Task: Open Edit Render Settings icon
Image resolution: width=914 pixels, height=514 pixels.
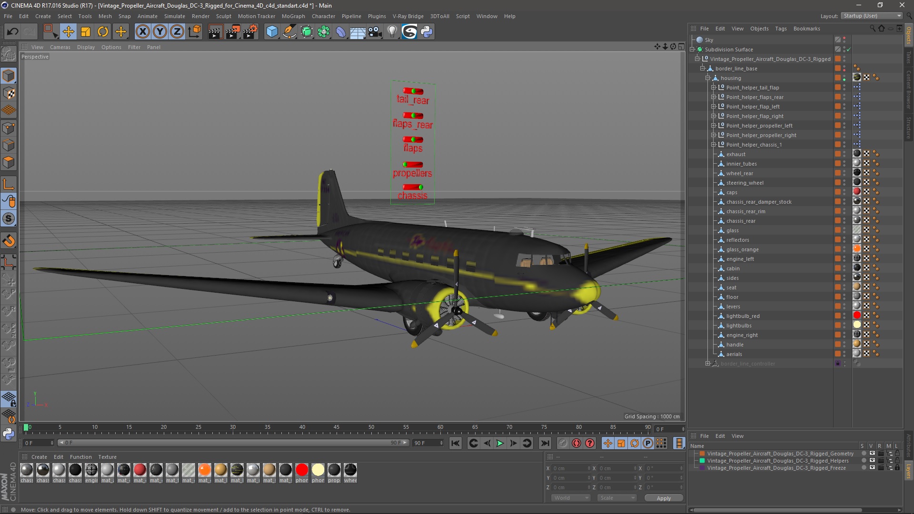Action: 250,32
